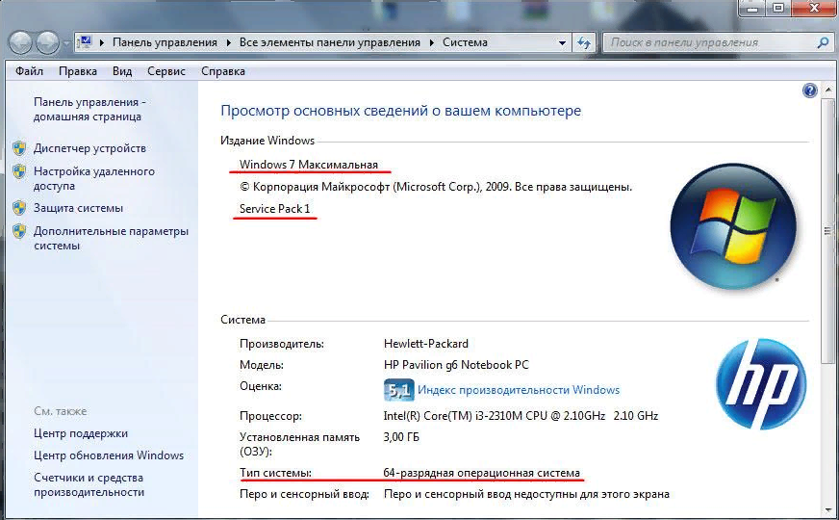The height and width of the screenshot is (520, 839).
Task: Open Центр обновления Windows link
Action: click(x=108, y=455)
